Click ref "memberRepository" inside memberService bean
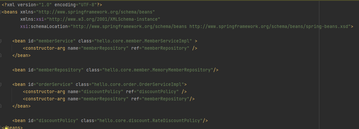The width and height of the screenshot is (359, 129). click(166, 48)
